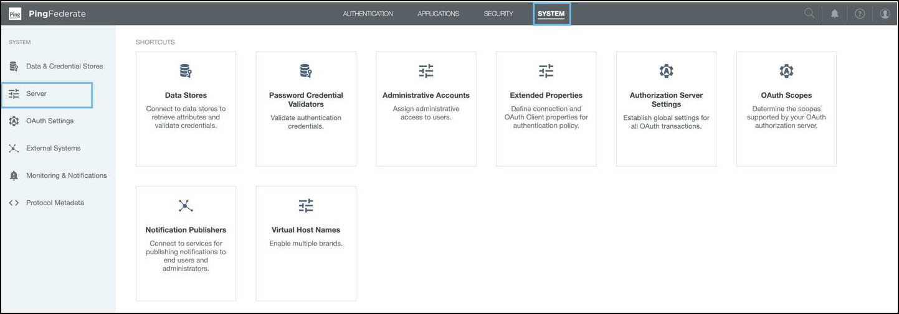
Task: Click the SHORTCUTS section heading
Action: click(155, 42)
